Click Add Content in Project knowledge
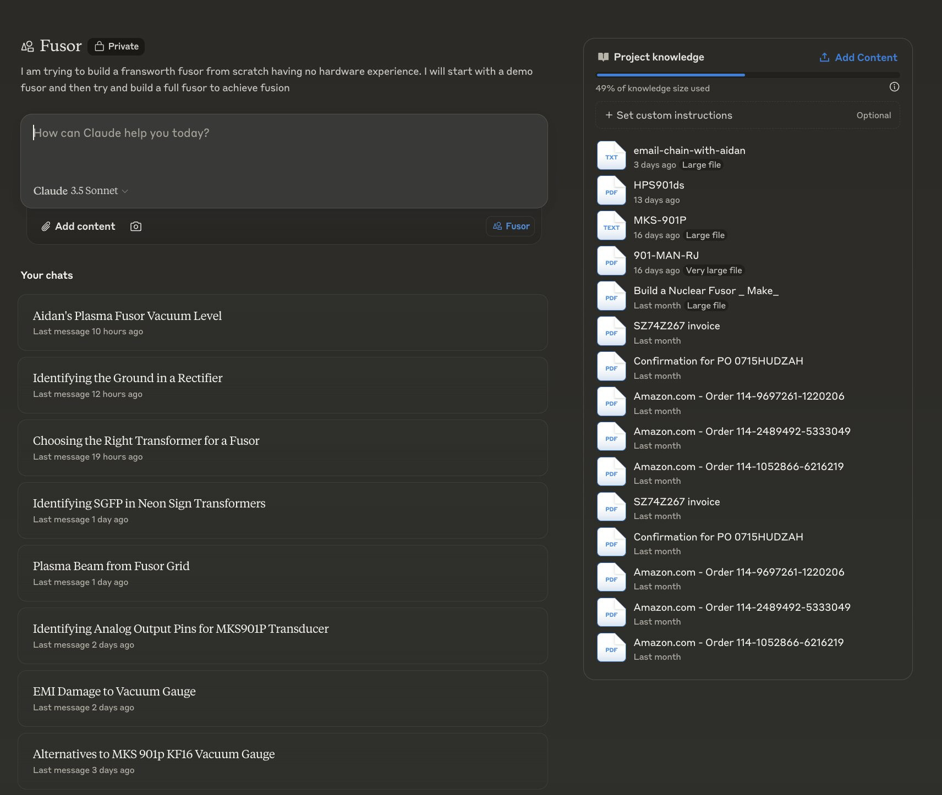 (858, 58)
